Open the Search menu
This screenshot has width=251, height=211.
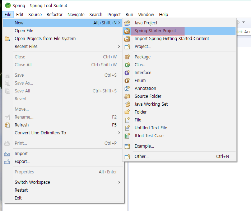[96, 15]
